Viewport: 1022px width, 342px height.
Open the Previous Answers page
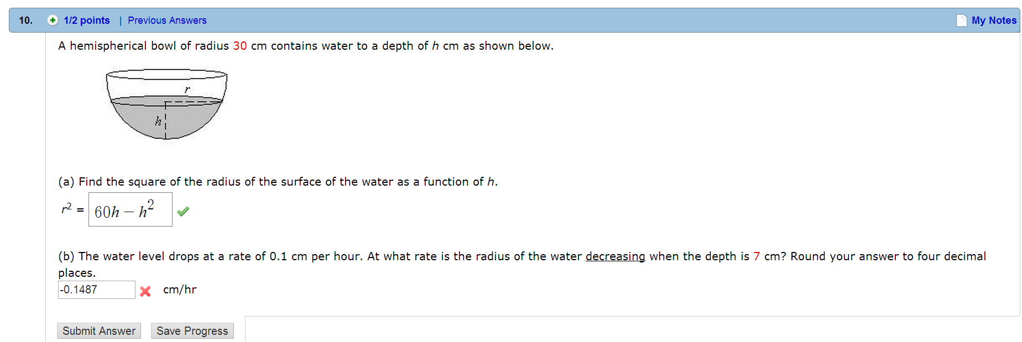click(167, 20)
